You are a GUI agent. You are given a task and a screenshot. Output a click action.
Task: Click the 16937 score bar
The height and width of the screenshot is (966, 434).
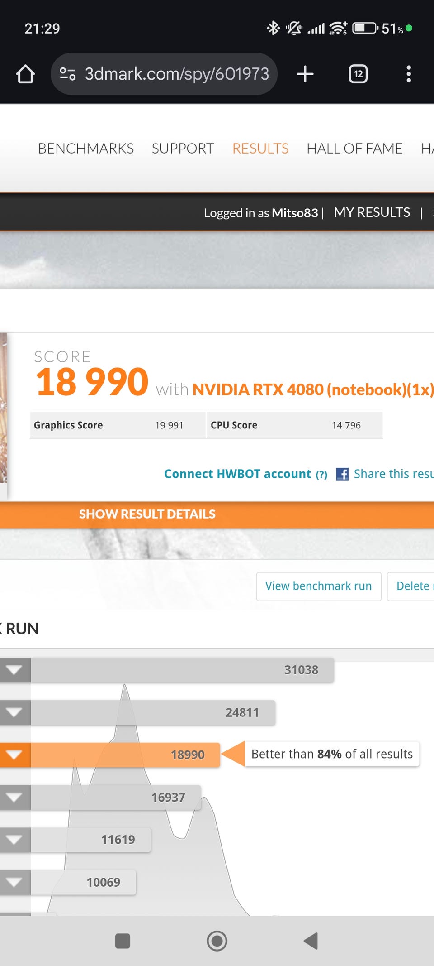coord(116,797)
